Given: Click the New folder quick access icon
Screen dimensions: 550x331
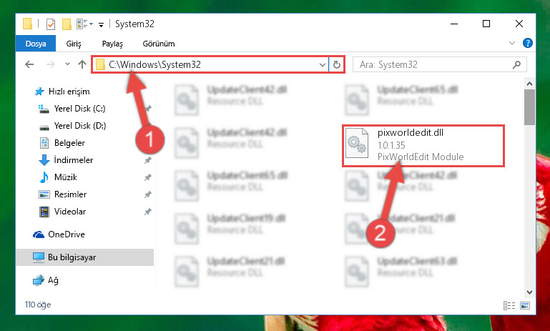Looking at the screenshot, I should (67, 24).
